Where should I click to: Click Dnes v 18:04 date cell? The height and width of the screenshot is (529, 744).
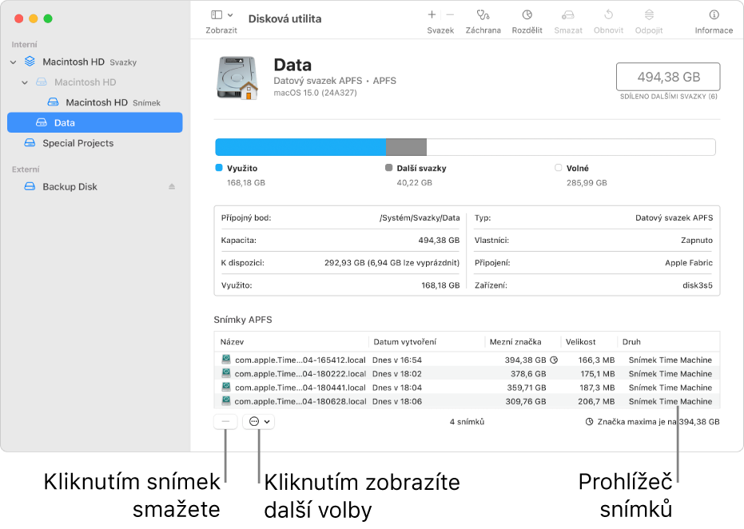pyautogui.click(x=397, y=387)
